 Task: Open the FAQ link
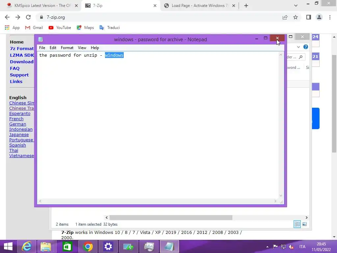(x=14, y=69)
